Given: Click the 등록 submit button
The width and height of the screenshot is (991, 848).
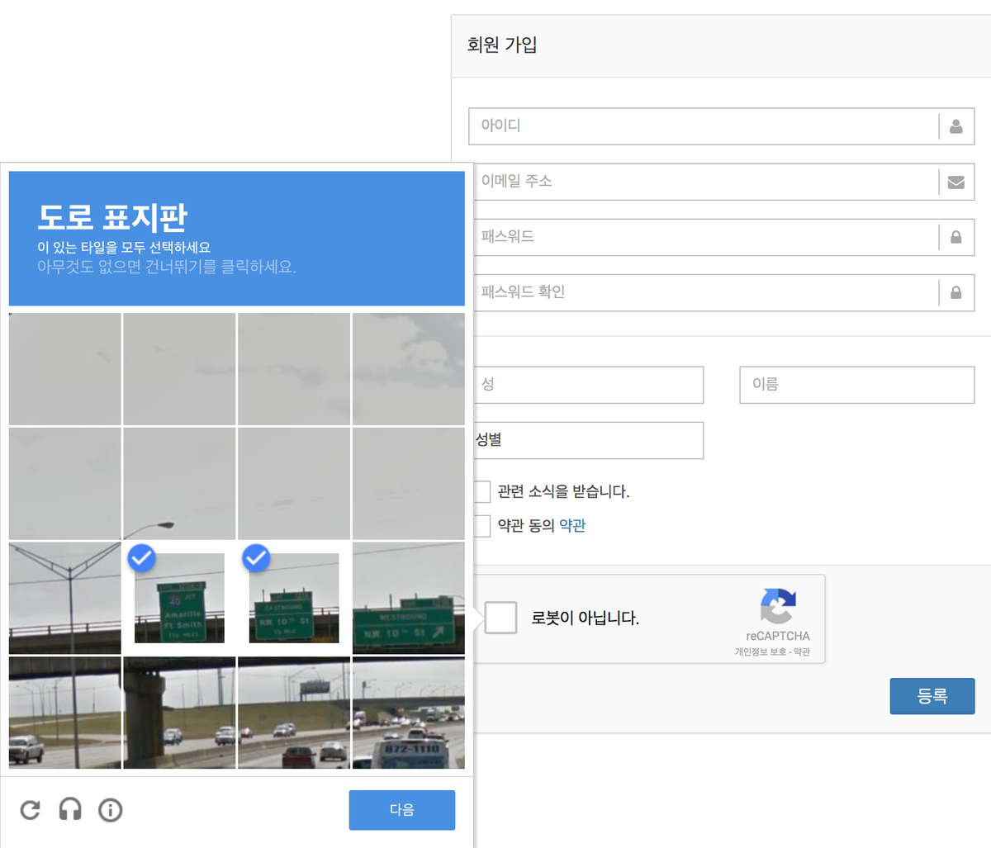Looking at the screenshot, I should coord(932,696).
